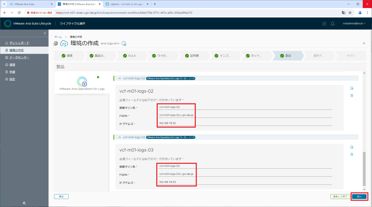Viewport: 372px width, 207px height.
Task: Open the browser three-dot menu
Action: click(x=367, y=13)
